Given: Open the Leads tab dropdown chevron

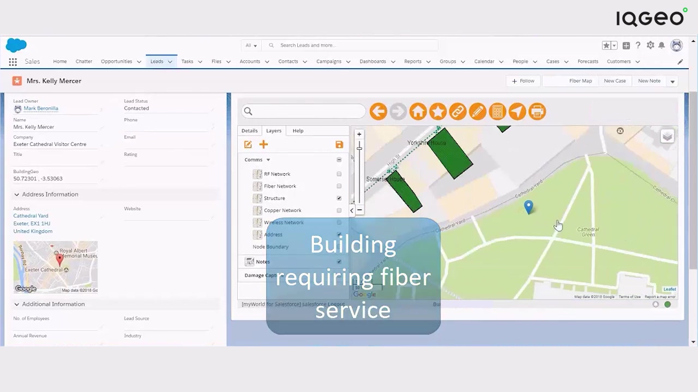Looking at the screenshot, I should point(170,62).
